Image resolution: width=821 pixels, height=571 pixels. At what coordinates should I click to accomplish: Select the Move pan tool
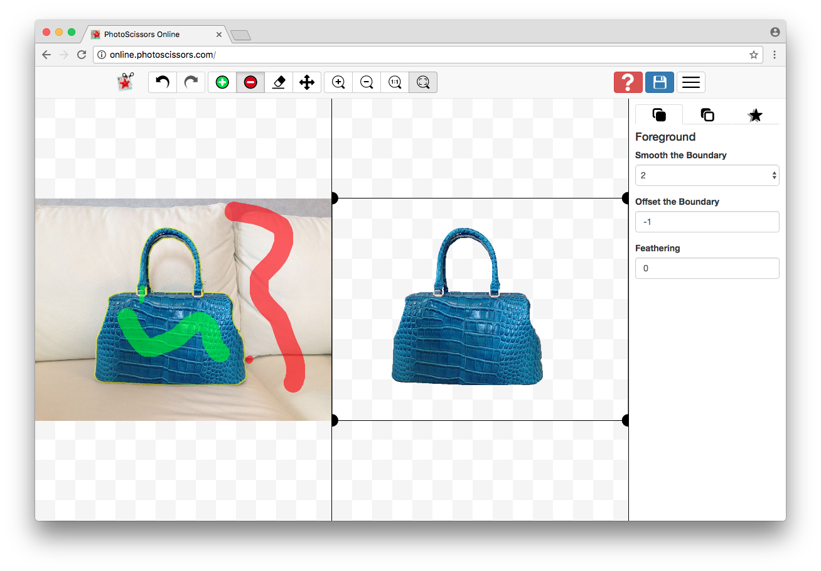pyautogui.click(x=307, y=82)
